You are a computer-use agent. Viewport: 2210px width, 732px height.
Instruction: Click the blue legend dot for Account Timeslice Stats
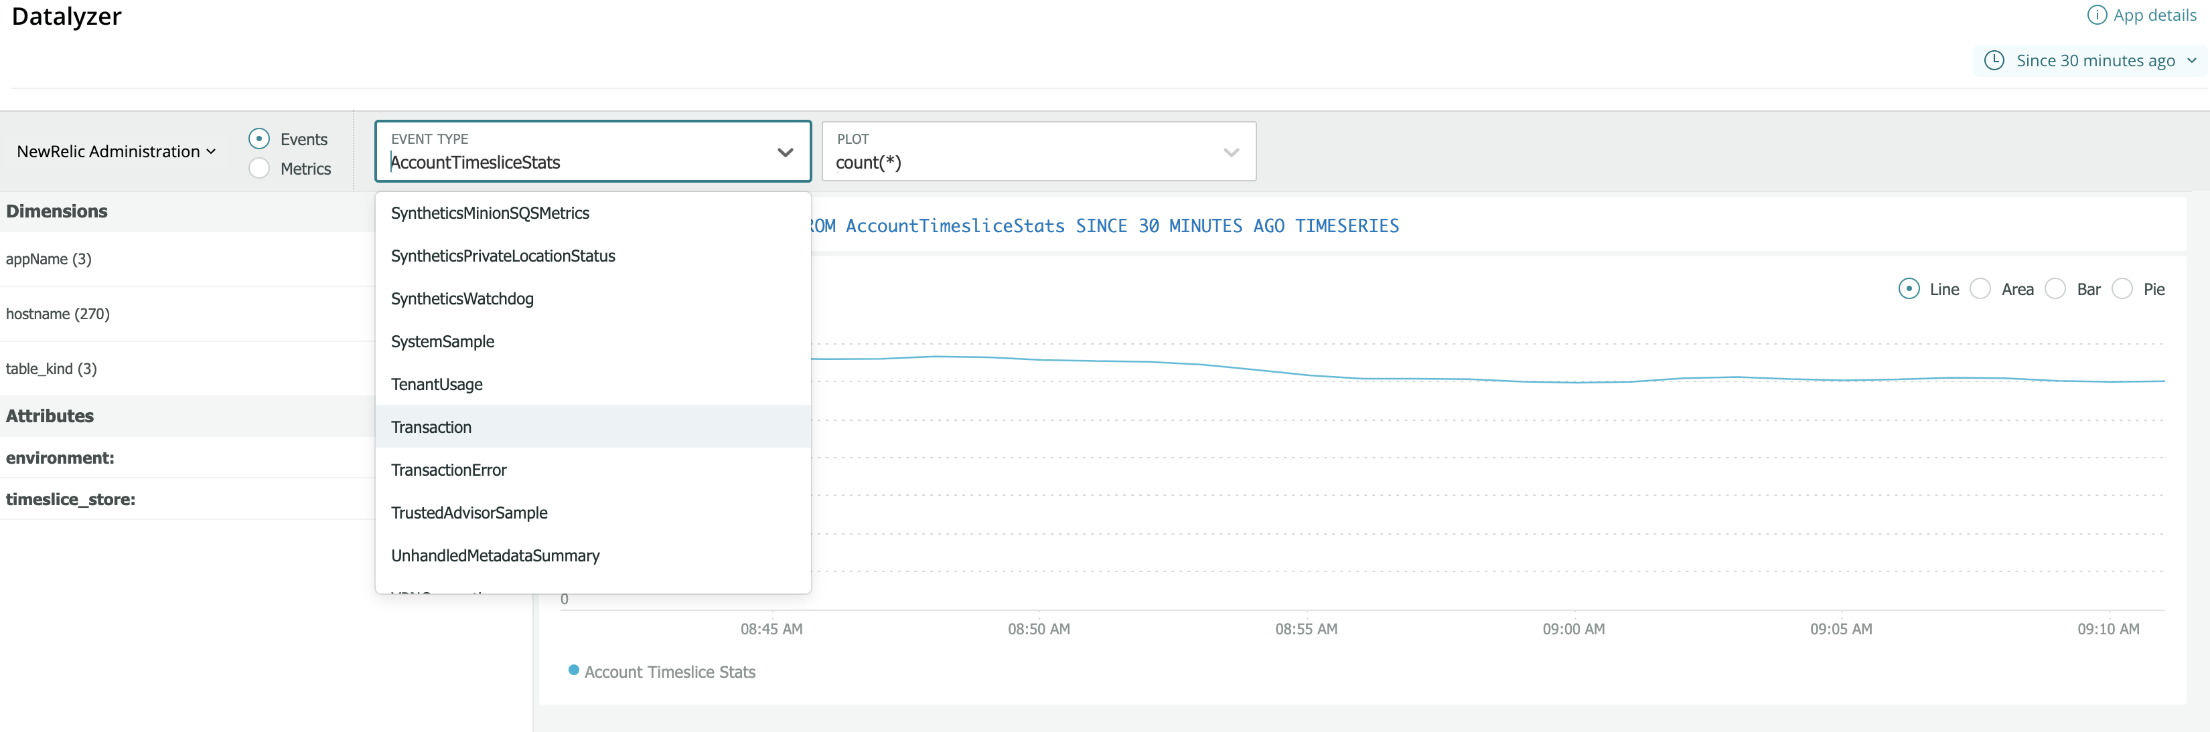[573, 669]
